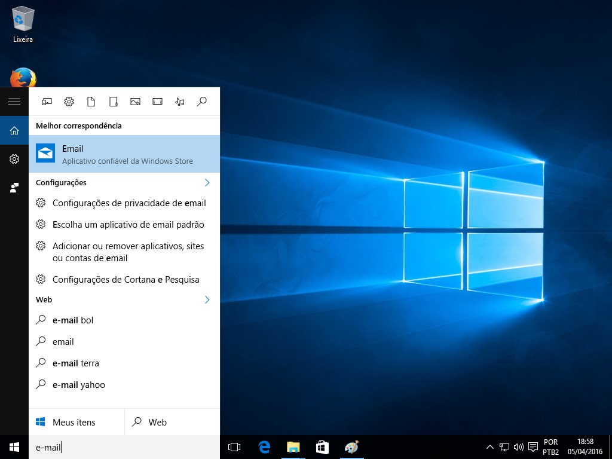Screen dimensions: 612x459
Task: Filter results by documents icon
Action: click(91, 102)
